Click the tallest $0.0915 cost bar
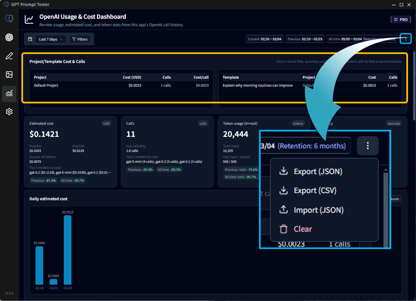Screen dimensions: 416x301 pyautogui.click(x=69, y=247)
